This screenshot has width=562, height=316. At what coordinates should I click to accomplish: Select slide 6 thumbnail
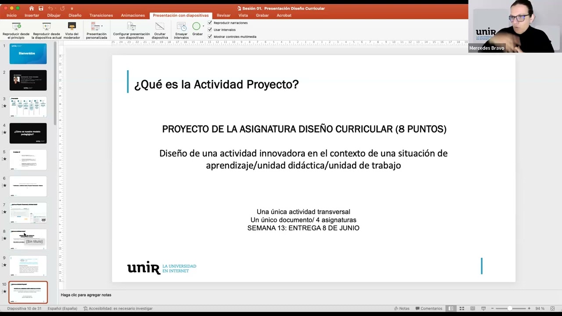28,186
